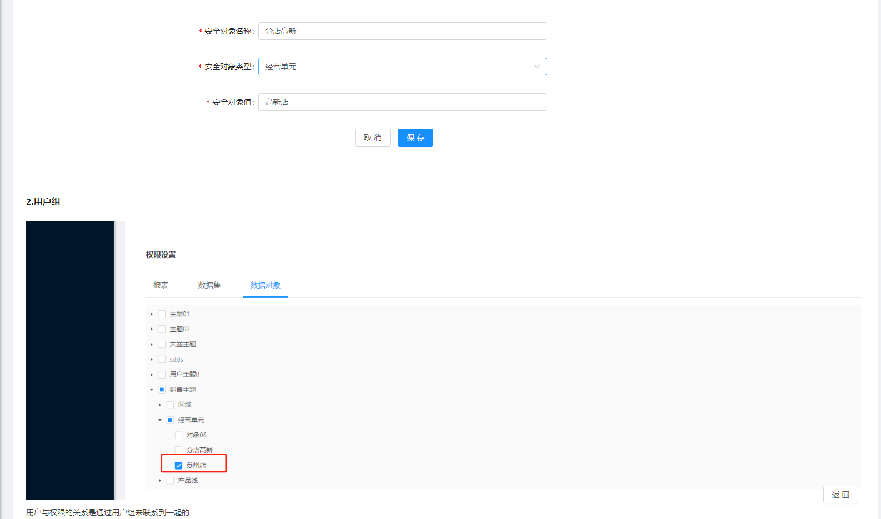Check the 主题02 checkbox
Image resolution: width=881 pixels, height=519 pixels.
pos(162,329)
